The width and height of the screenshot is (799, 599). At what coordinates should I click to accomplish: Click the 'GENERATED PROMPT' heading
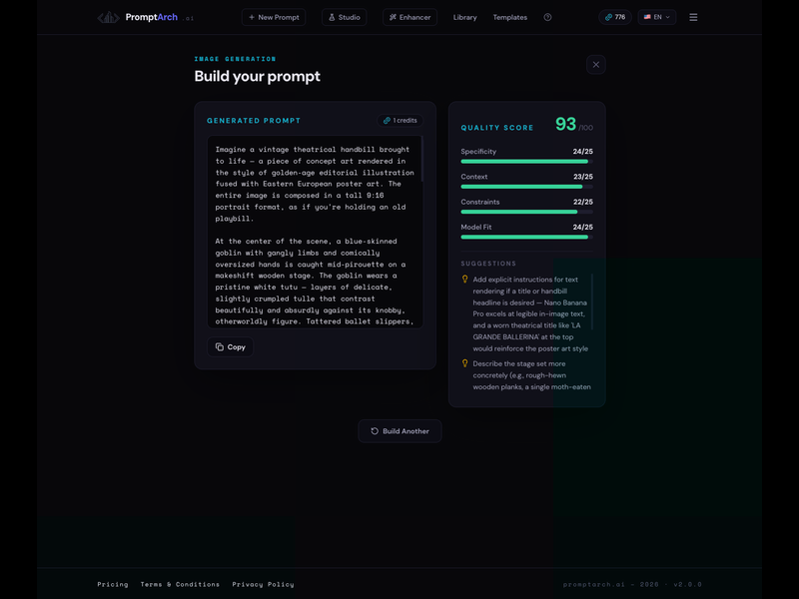(x=254, y=121)
